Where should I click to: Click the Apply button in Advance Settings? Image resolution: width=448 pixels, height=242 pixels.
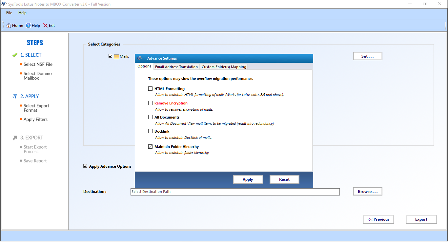(x=248, y=179)
